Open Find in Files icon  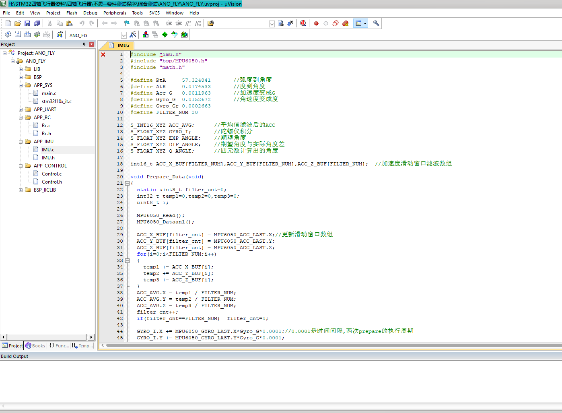point(210,23)
